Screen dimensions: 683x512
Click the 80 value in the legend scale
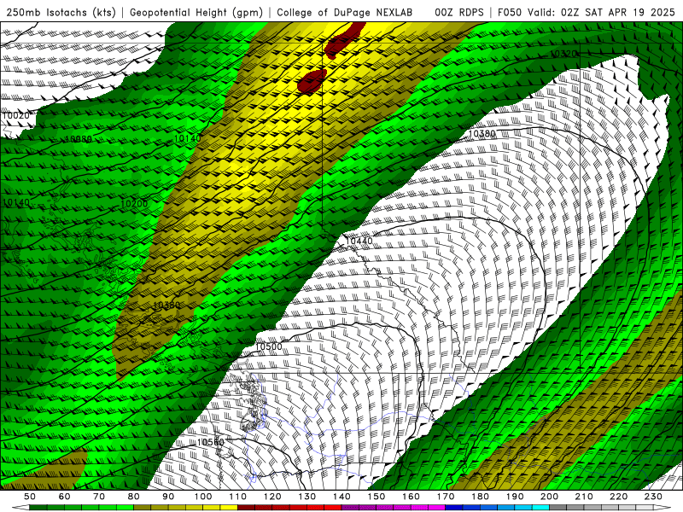point(134,497)
